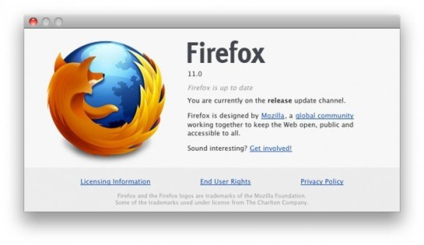Open the Get involved! link

coord(271,148)
